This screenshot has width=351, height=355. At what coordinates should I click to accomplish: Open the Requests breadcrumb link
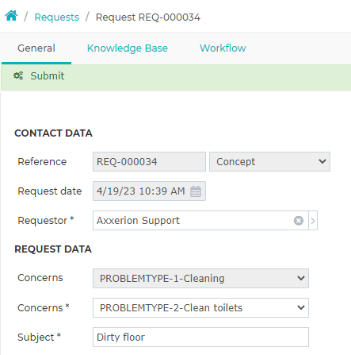(x=57, y=17)
